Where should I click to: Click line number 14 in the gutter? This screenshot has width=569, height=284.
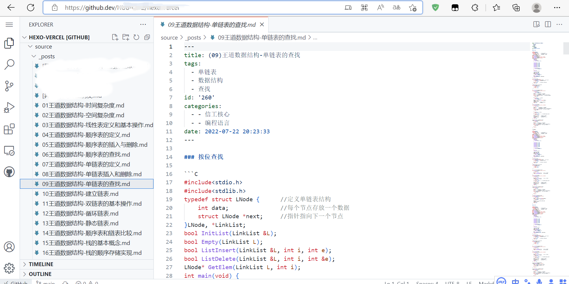coord(169,157)
